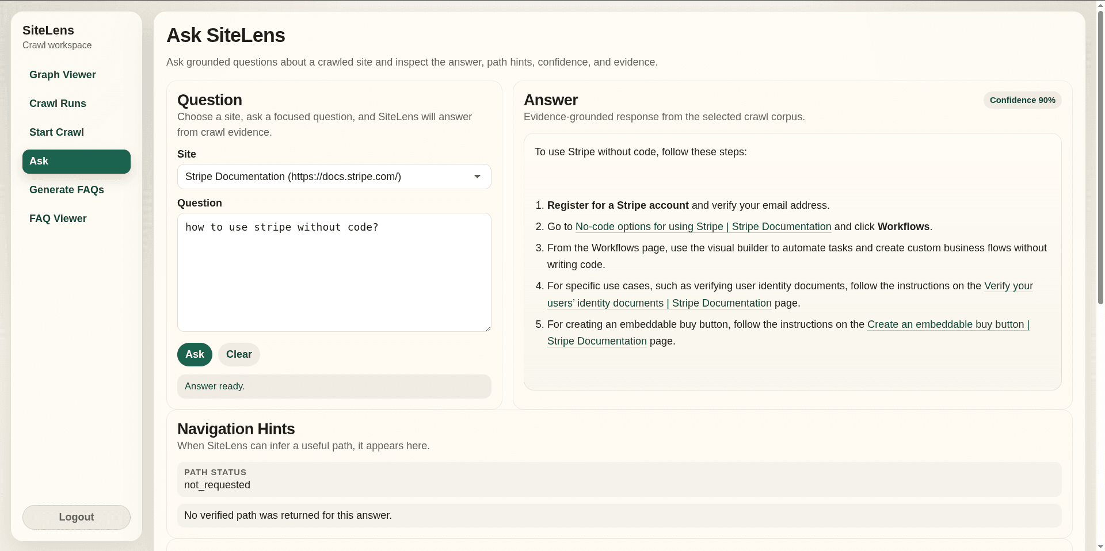Click 'Register for a Stripe account' step text
Viewport: 1105px width, 551px height.
(x=618, y=205)
